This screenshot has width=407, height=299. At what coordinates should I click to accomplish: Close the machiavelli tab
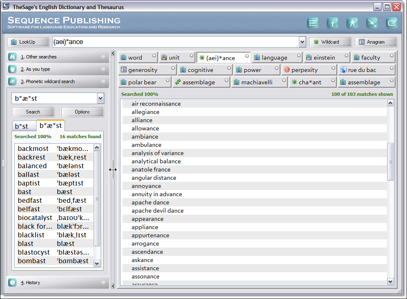pyautogui.click(x=284, y=81)
